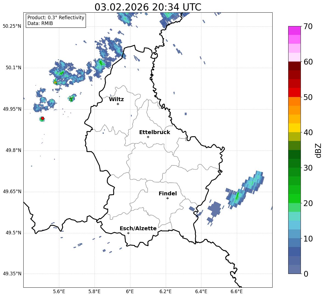The width and height of the screenshot is (325, 297).
Task: Click the 20 dBZ colorbar tick label
Action: click(308, 203)
